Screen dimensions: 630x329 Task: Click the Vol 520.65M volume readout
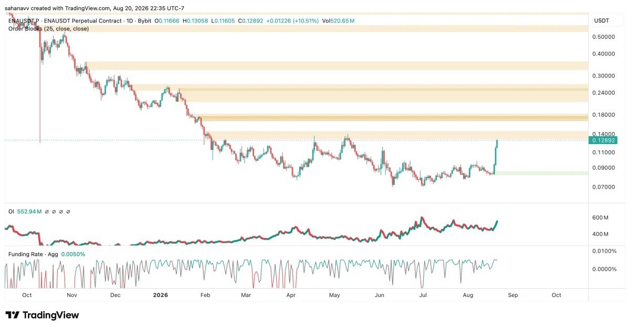(339, 21)
